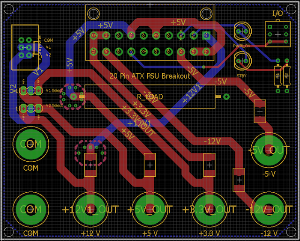Click the "PWR_OK" silkscreen label
The image size is (300, 241).
(x=242, y=46)
